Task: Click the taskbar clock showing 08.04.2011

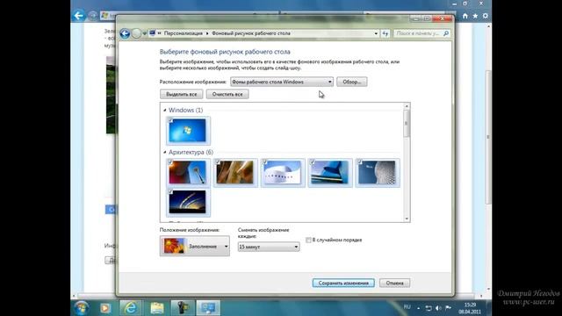Action: coord(470,308)
